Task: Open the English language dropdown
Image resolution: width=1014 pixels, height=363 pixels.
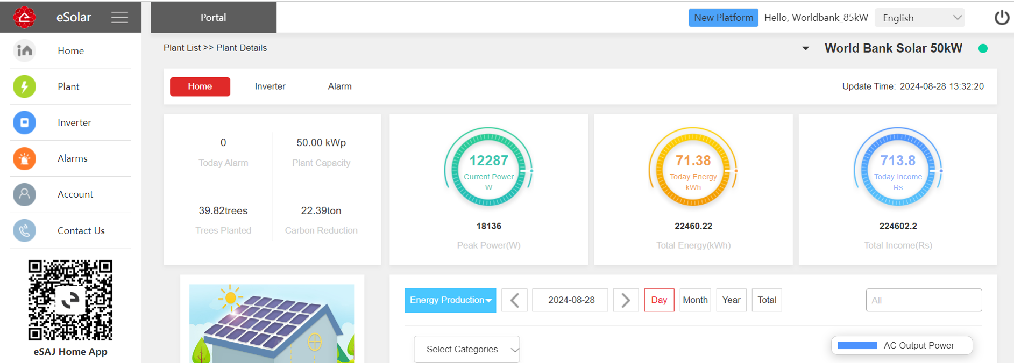Action: tap(919, 18)
